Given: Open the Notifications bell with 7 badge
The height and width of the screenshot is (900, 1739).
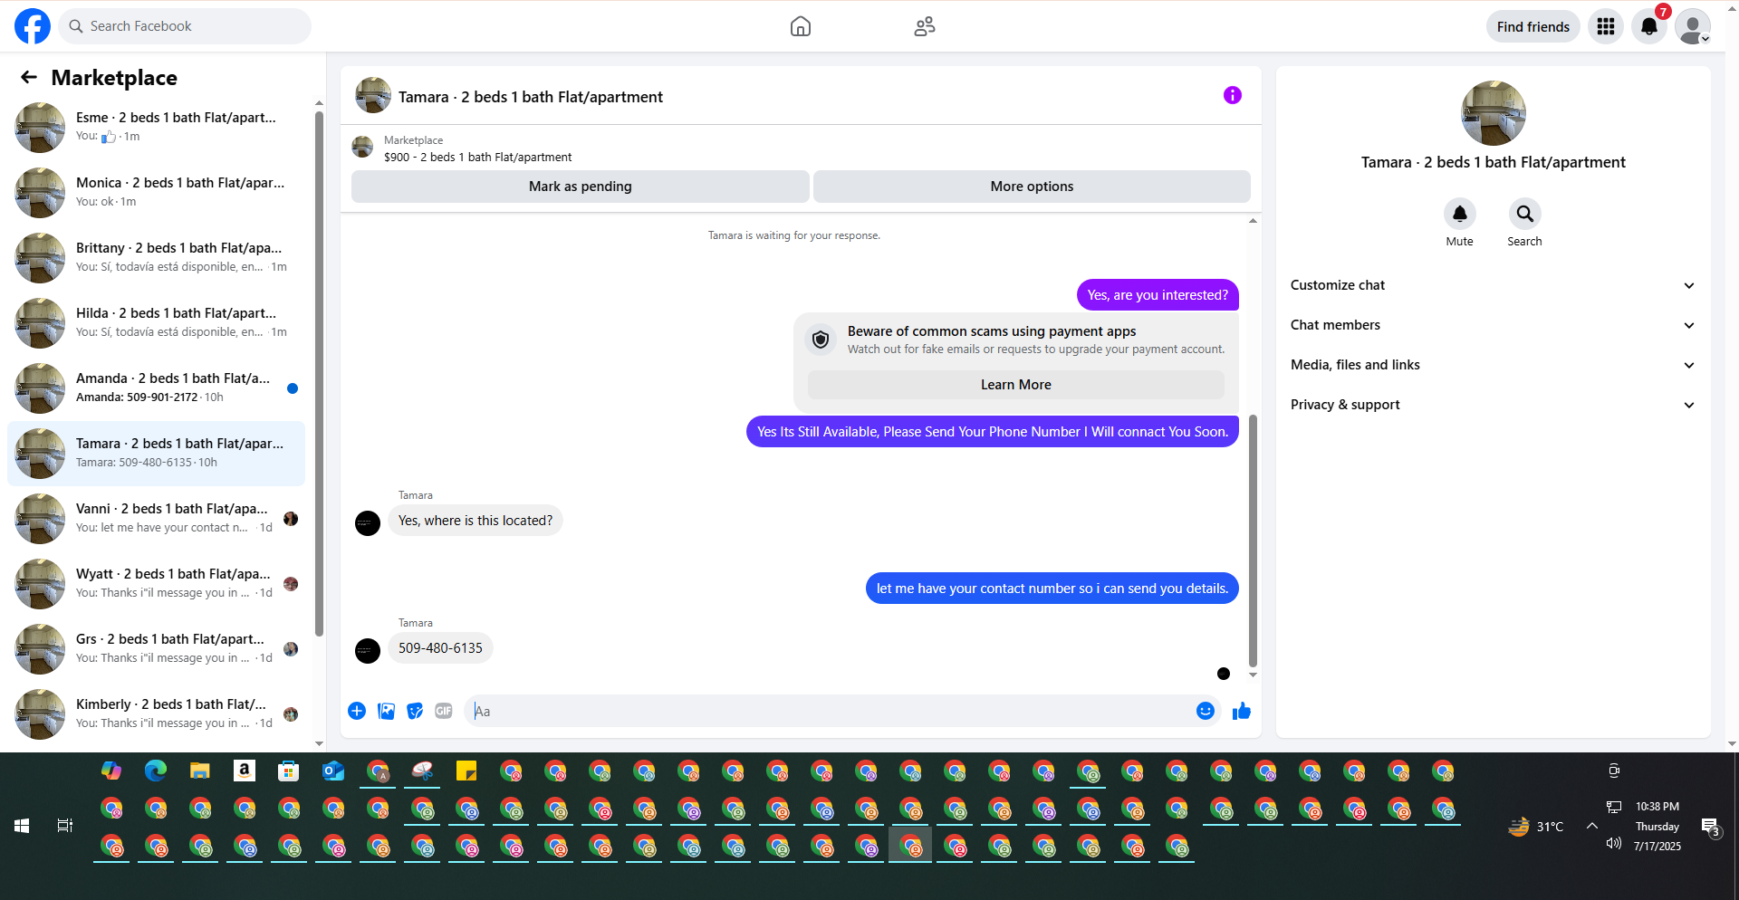Looking at the screenshot, I should point(1649,26).
